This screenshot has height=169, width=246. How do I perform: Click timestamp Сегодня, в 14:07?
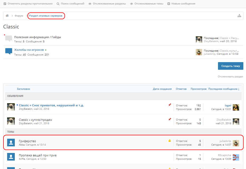(x=221, y=145)
